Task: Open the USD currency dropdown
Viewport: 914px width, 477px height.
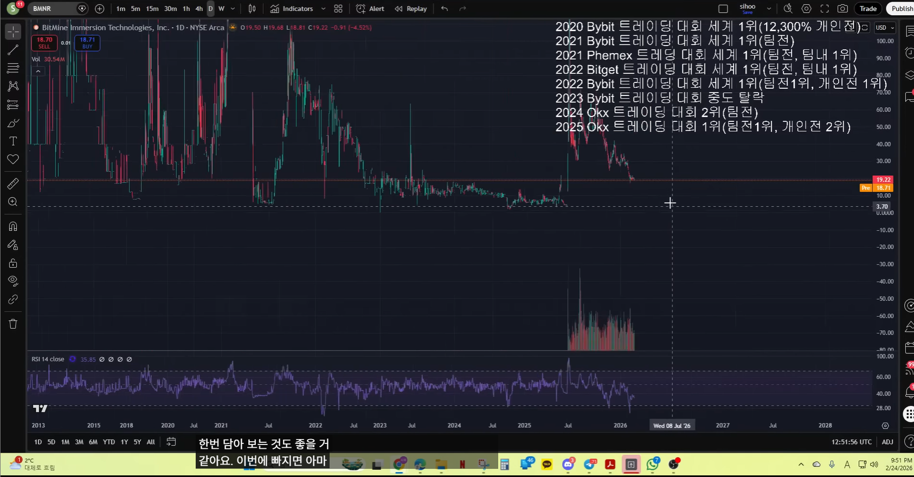Action: tap(885, 28)
